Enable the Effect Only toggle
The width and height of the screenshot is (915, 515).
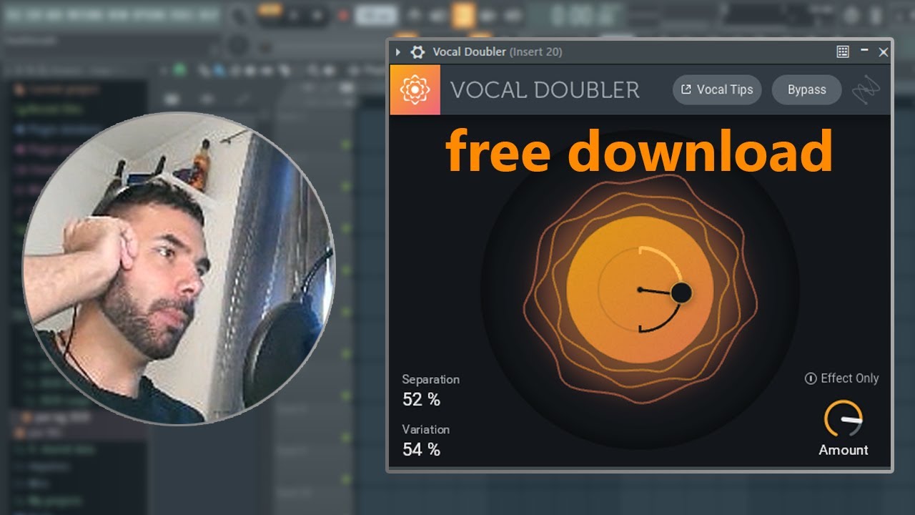[841, 378]
